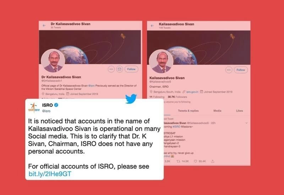Click the share icon under the tweet

tap(213, 161)
